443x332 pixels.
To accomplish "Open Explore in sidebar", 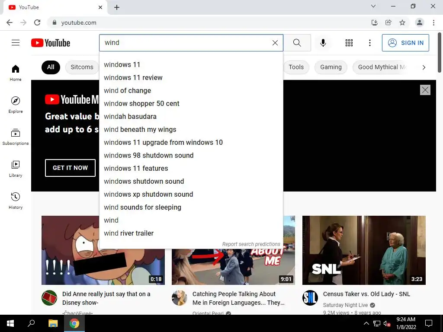I will point(16,105).
